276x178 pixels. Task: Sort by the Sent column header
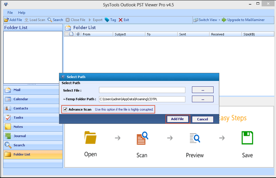193,34
